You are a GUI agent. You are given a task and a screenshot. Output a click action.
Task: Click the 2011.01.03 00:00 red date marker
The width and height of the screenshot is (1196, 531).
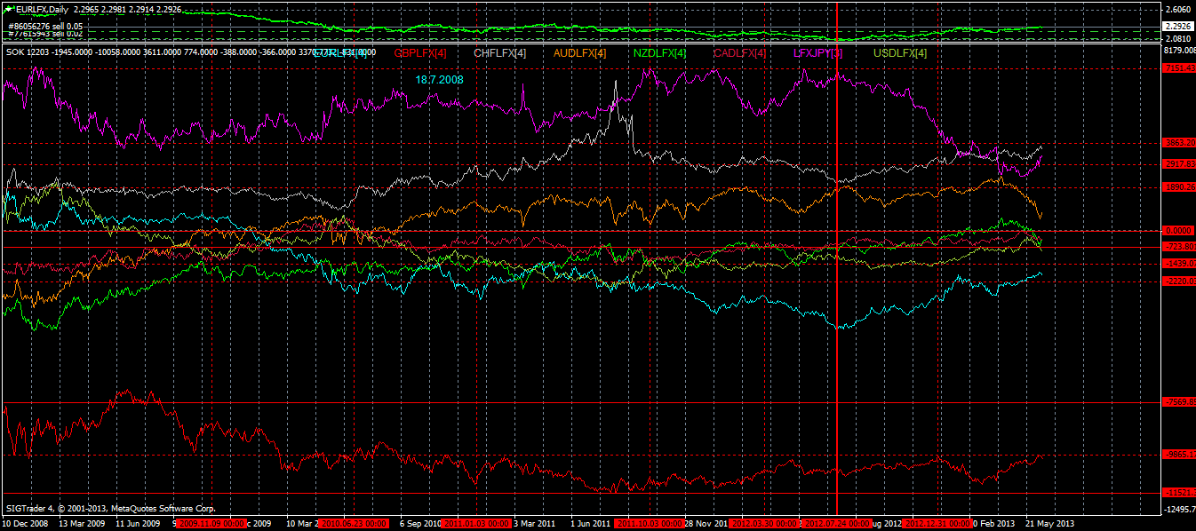(x=476, y=524)
